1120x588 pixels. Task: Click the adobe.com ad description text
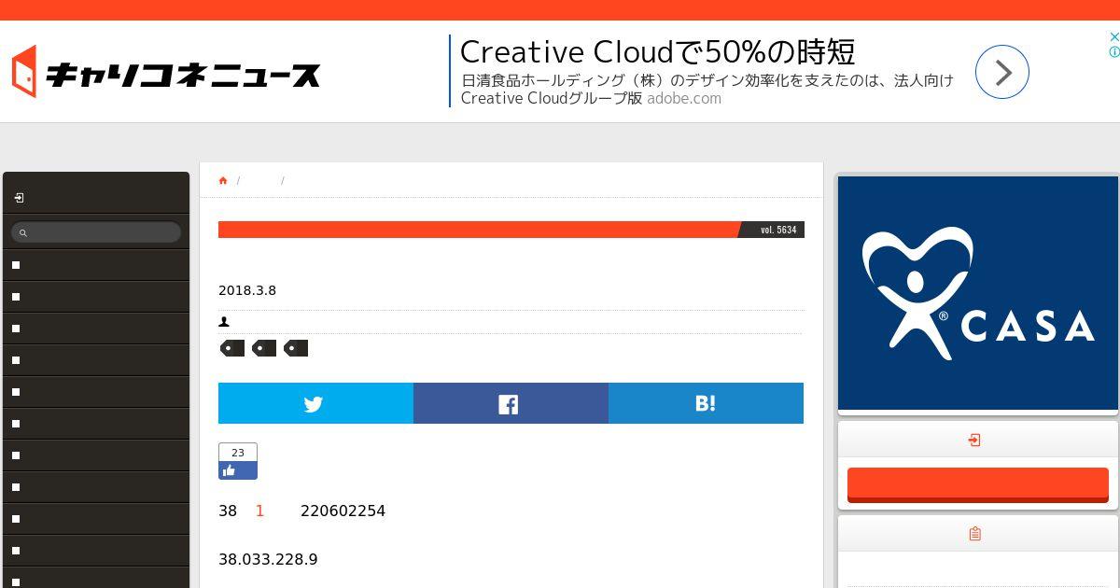(x=707, y=90)
